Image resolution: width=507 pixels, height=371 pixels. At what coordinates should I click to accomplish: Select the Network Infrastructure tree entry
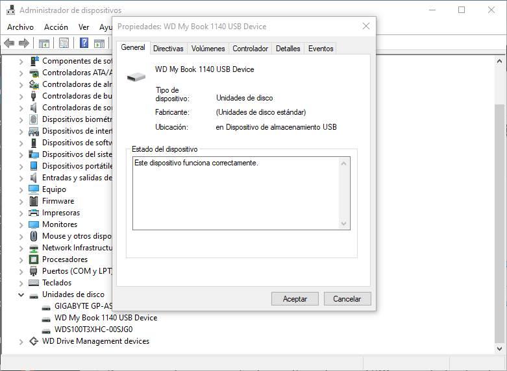click(x=77, y=248)
